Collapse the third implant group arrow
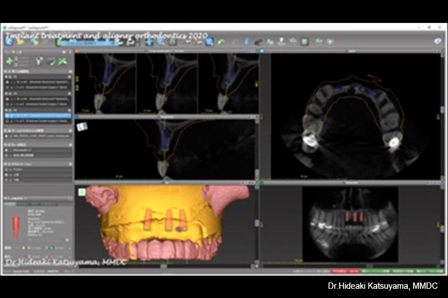This screenshot has width=448, height=298. click(x=69, y=111)
